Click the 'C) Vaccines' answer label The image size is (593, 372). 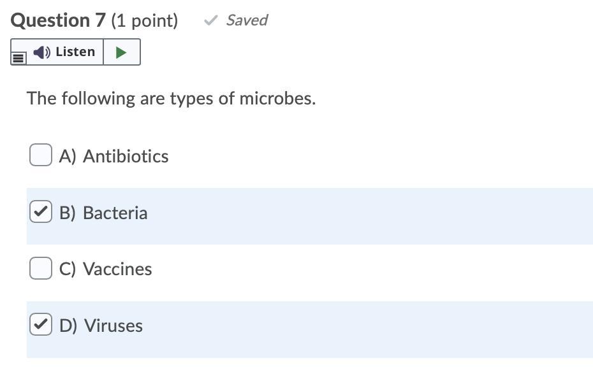point(106,269)
